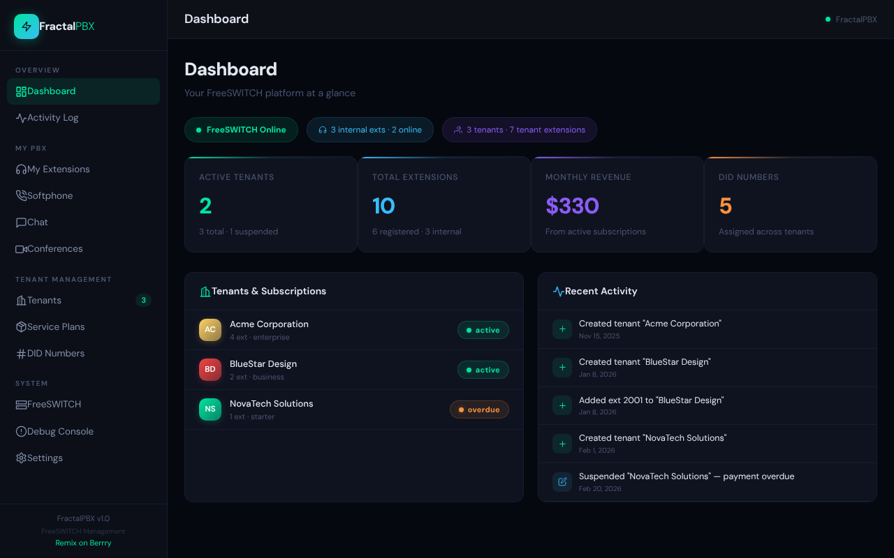Open the Monthly Revenue $330 card
The image size is (894, 558).
[617, 204]
